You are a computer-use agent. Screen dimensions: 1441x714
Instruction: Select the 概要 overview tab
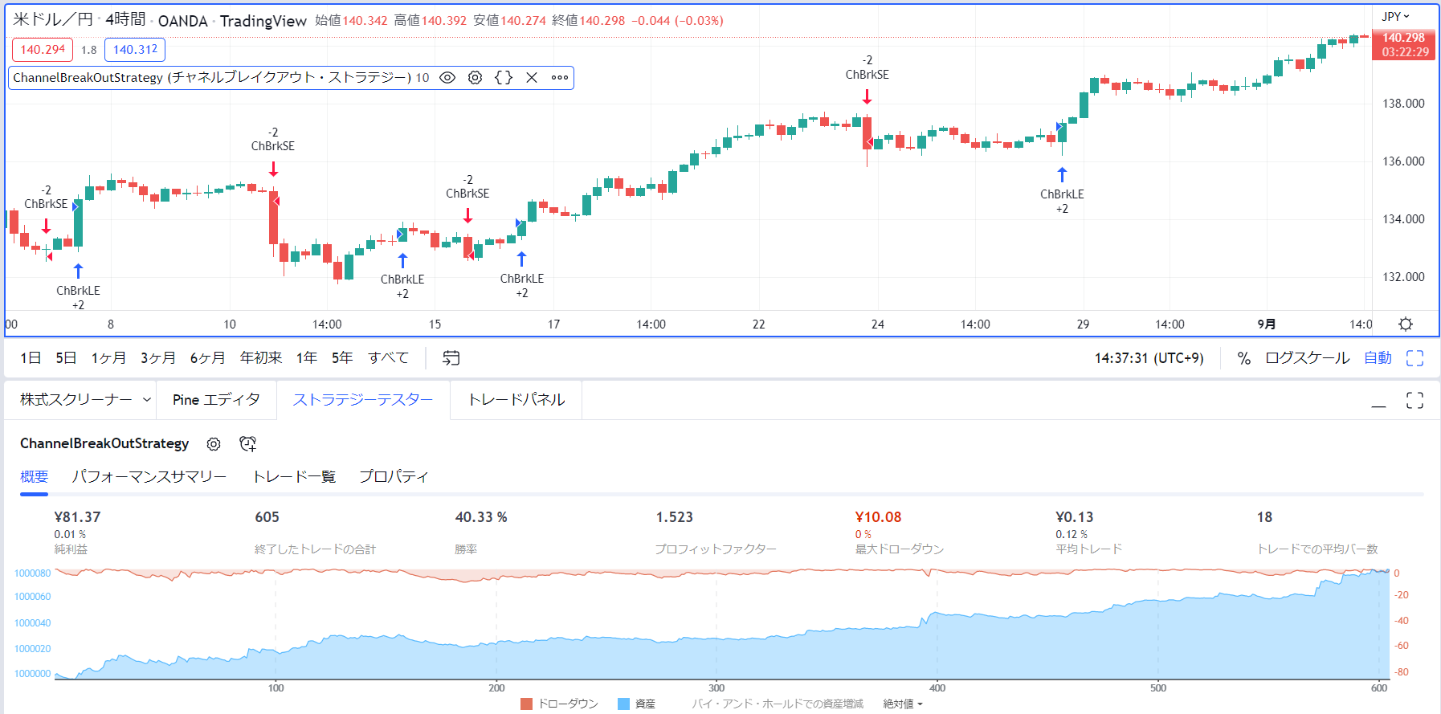34,477
